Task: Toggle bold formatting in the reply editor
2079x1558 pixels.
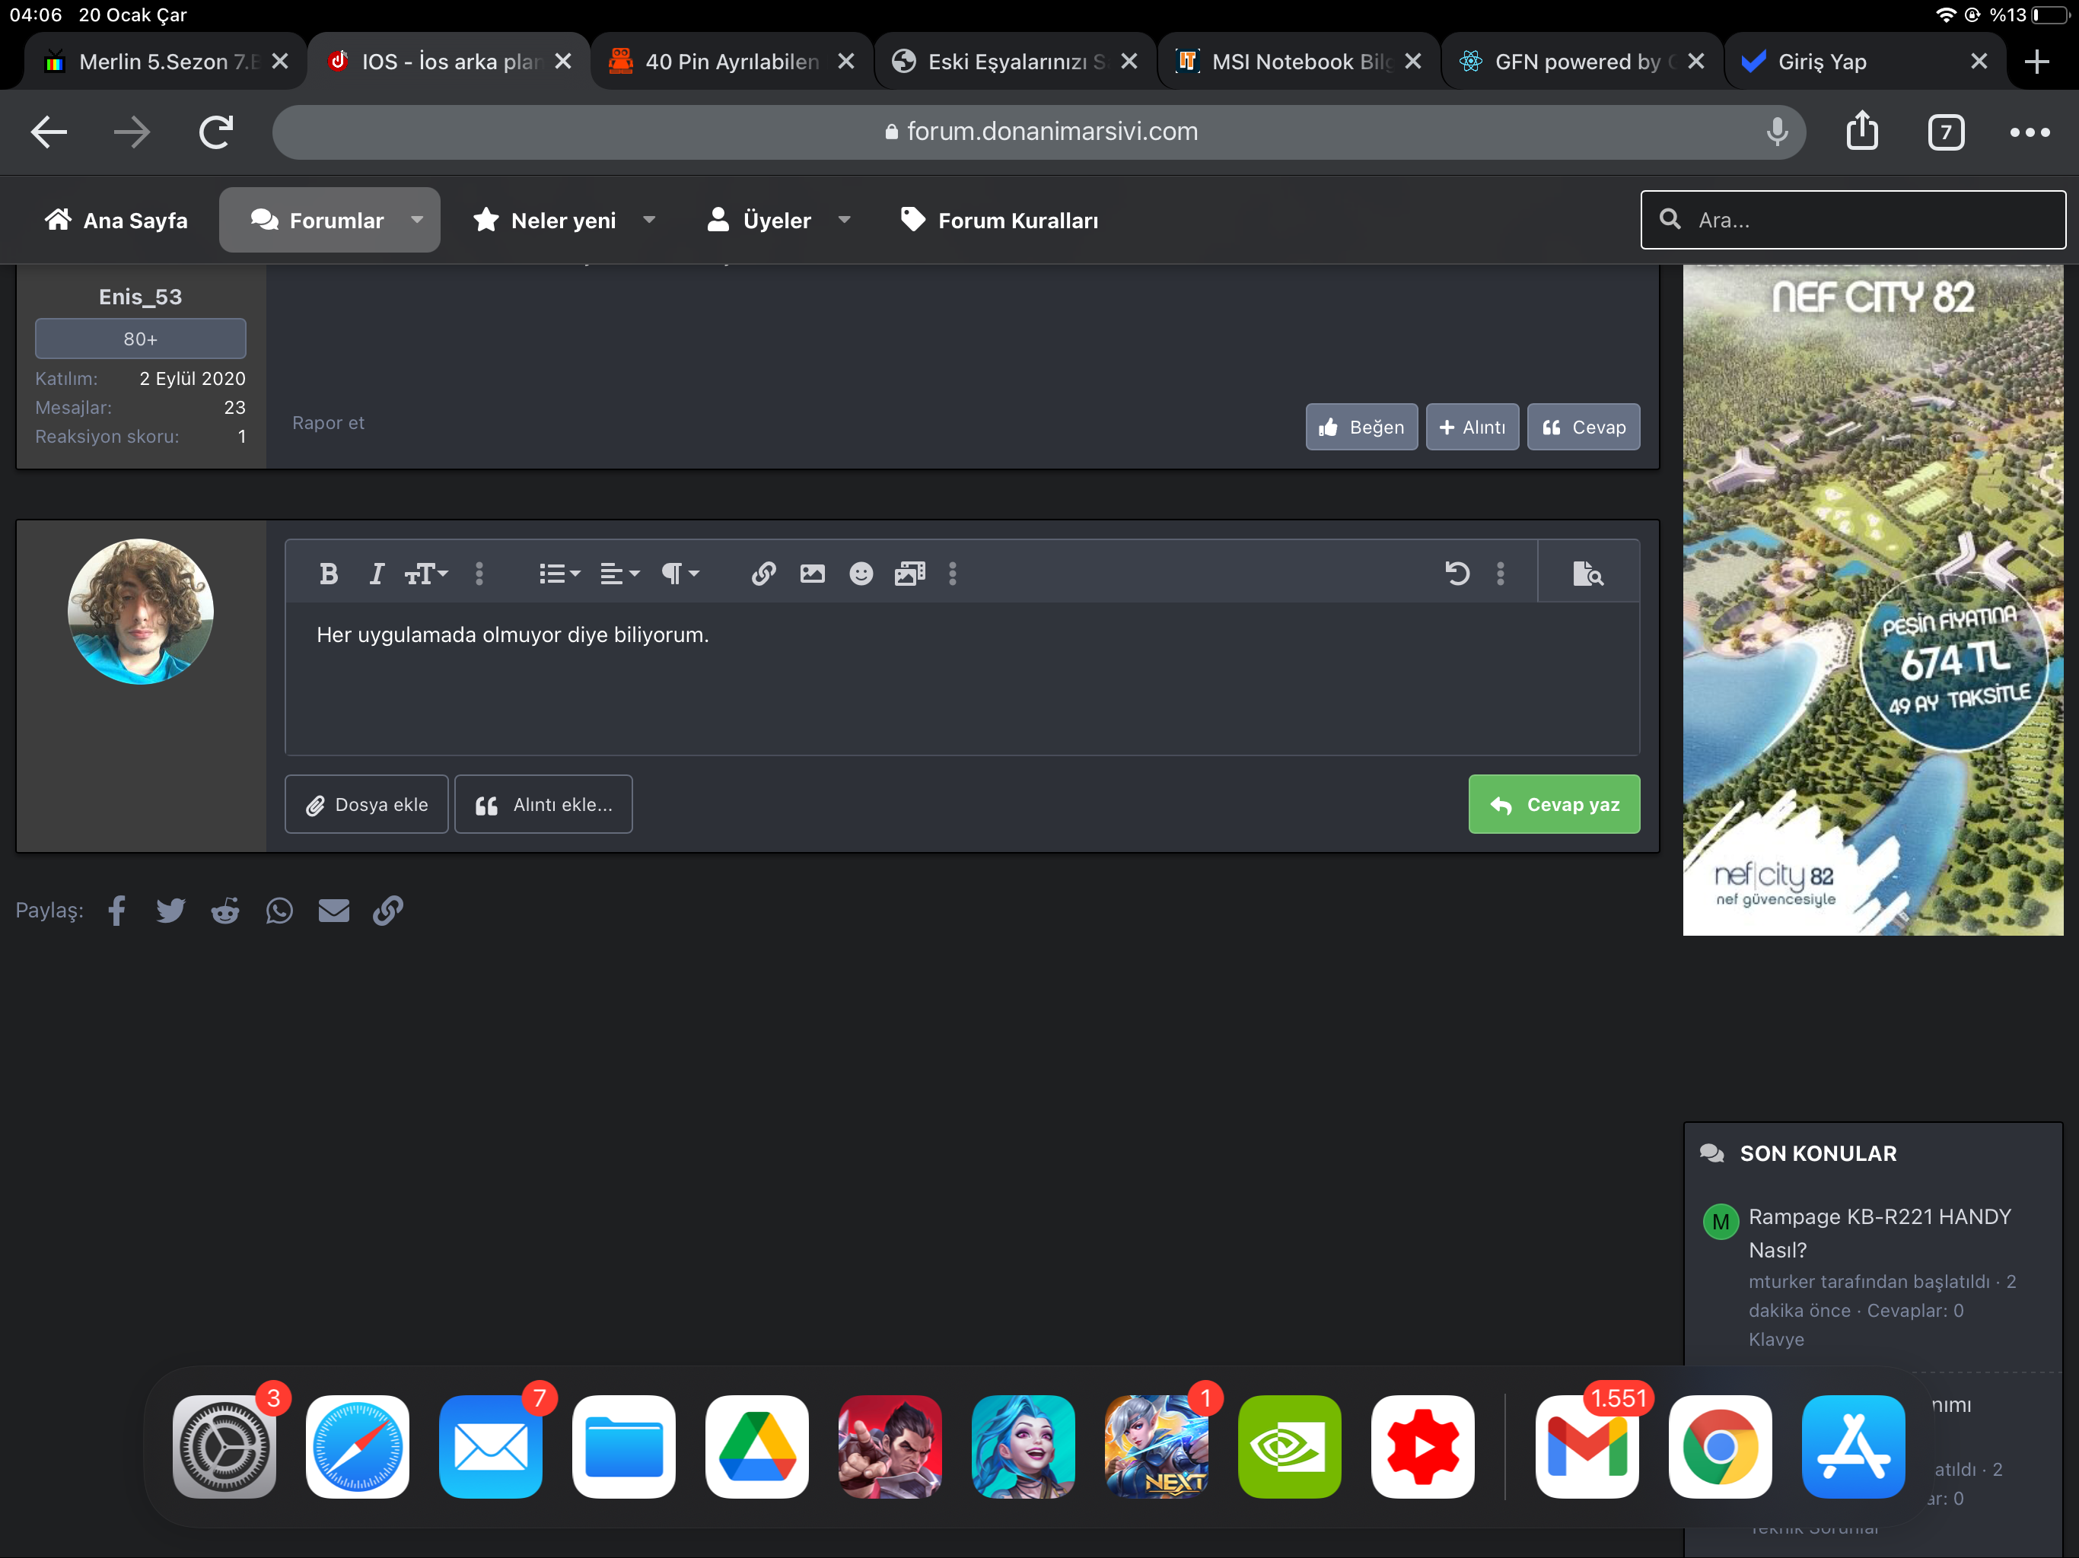Action: [x=328, y=574]
